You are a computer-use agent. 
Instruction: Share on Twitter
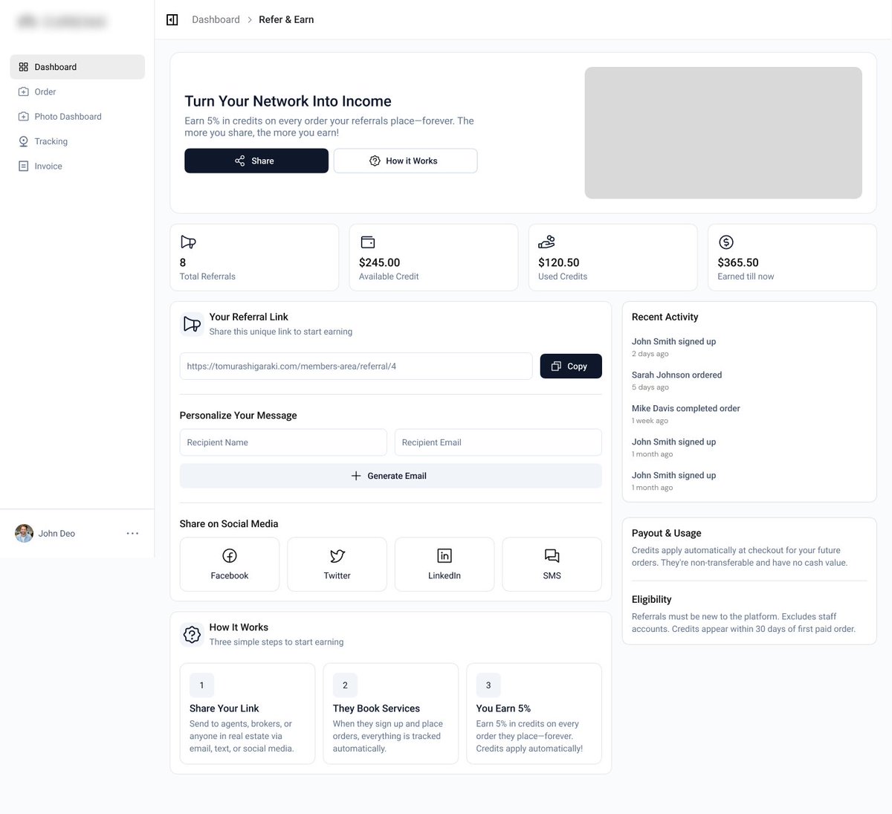point(337,564)
